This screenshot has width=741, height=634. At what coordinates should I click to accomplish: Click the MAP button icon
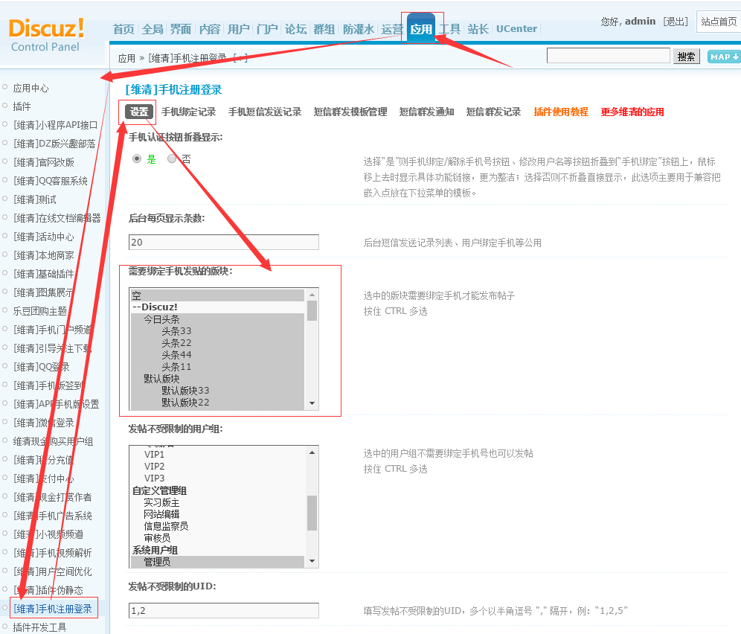click(x=724, y=57)
